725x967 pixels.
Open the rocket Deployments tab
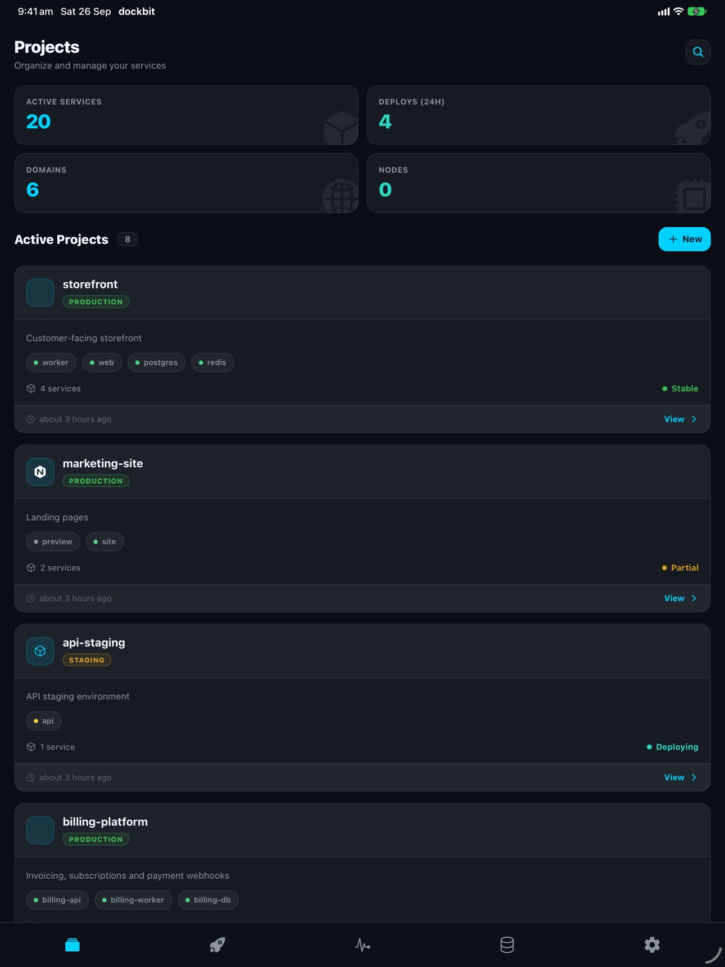pos(217,945)
